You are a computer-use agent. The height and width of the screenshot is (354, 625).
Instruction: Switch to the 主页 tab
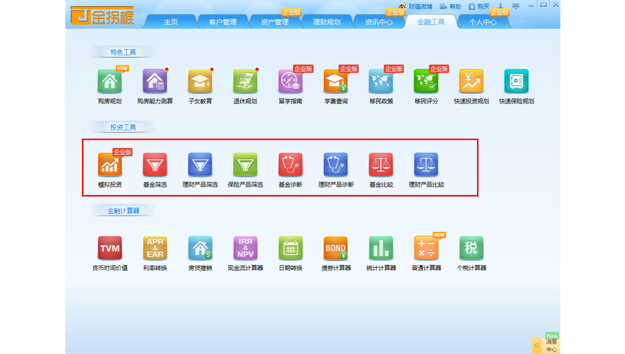[171, 22]
